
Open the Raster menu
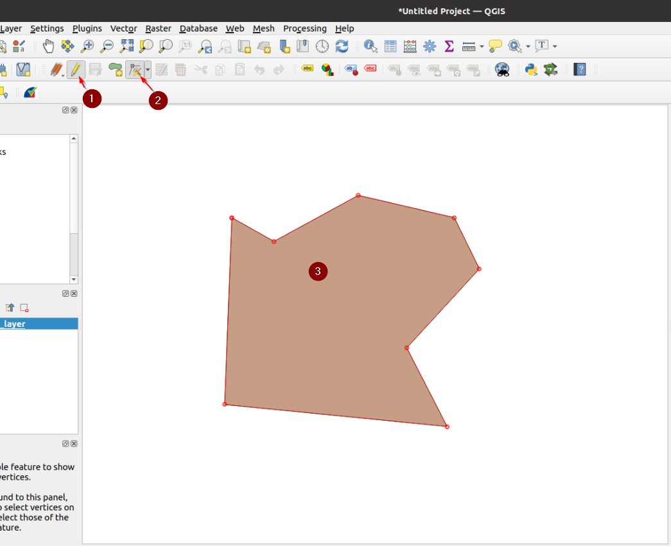point(158,28)
